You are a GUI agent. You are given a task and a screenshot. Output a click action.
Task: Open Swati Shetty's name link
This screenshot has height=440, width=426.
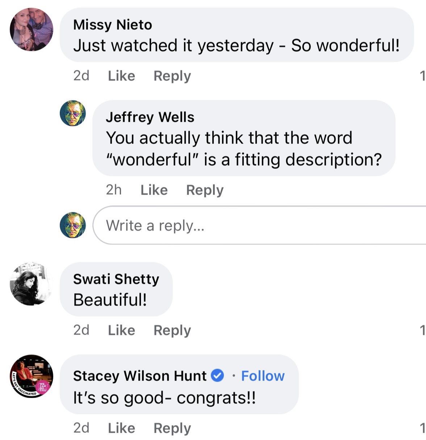(116, 279)
